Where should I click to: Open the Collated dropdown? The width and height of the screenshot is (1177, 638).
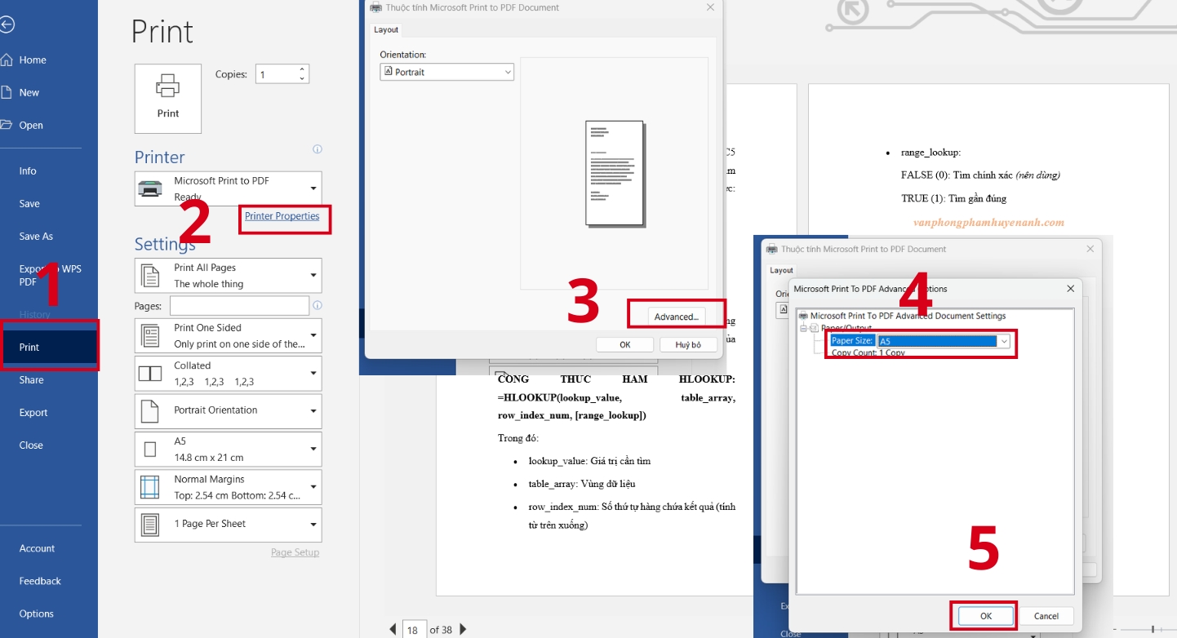pyautogui.click(x=229, y=374)
